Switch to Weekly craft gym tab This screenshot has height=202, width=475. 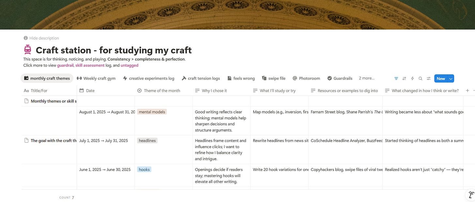coord(96,78)
